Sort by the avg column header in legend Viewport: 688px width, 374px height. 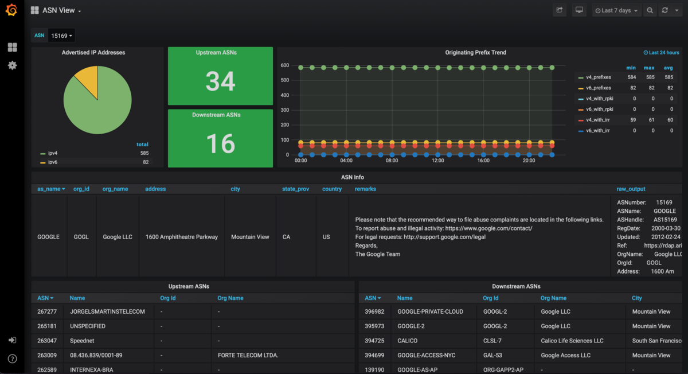pos(668,68)
